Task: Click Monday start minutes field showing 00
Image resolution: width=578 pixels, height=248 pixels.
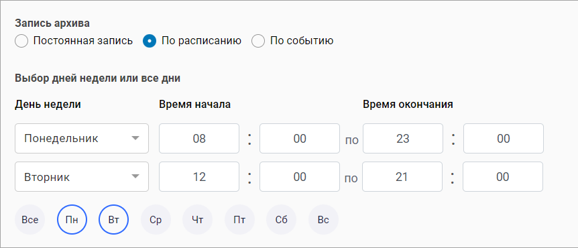Action: (x=300, y=139)
